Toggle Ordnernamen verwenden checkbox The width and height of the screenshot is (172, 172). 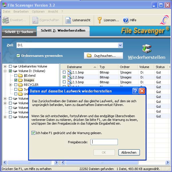(18, 56)
